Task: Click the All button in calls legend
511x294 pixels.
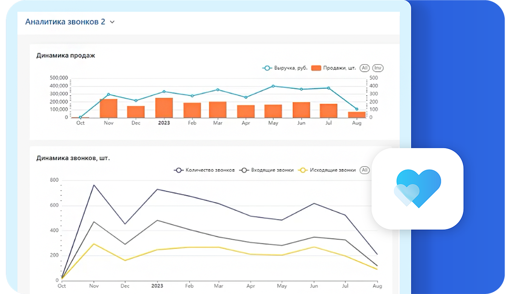Action: tap(365, 170)
